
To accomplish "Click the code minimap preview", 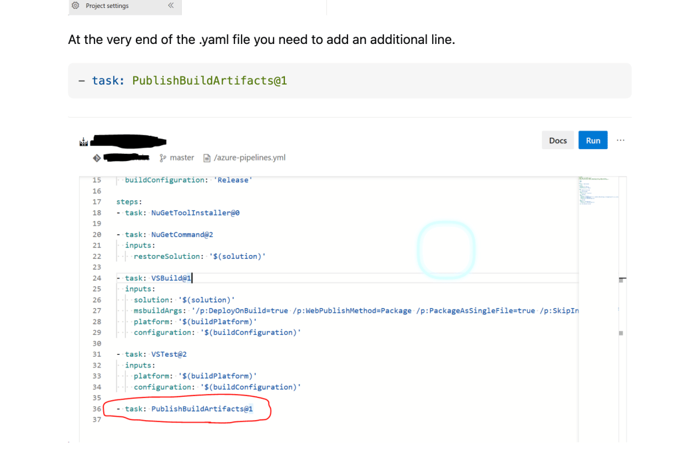I will click(598, 191).
